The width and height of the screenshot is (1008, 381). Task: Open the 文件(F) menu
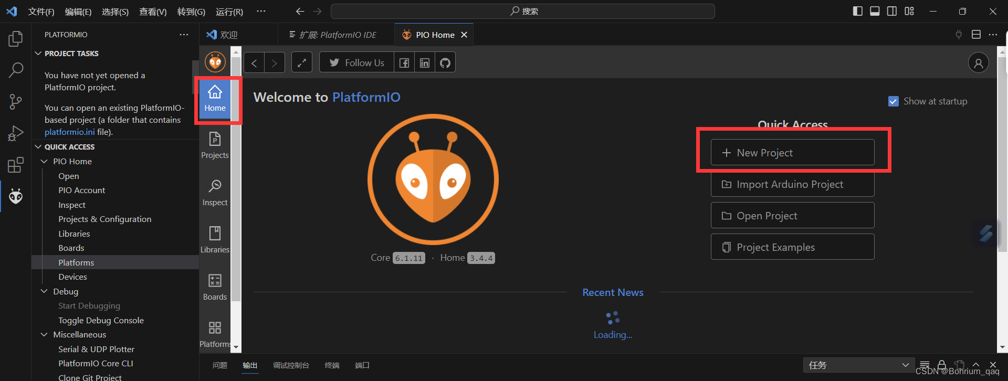point(41,12)
